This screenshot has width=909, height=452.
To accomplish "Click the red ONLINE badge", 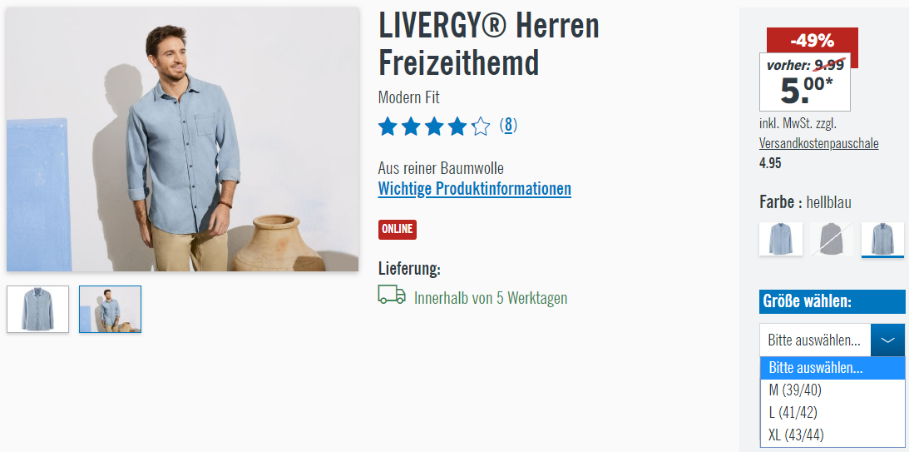I will point(397,229).
